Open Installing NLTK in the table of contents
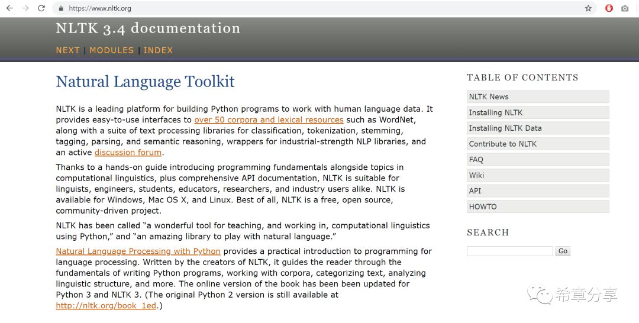Viewport: 639px width, 323px height. pos(538,112)
